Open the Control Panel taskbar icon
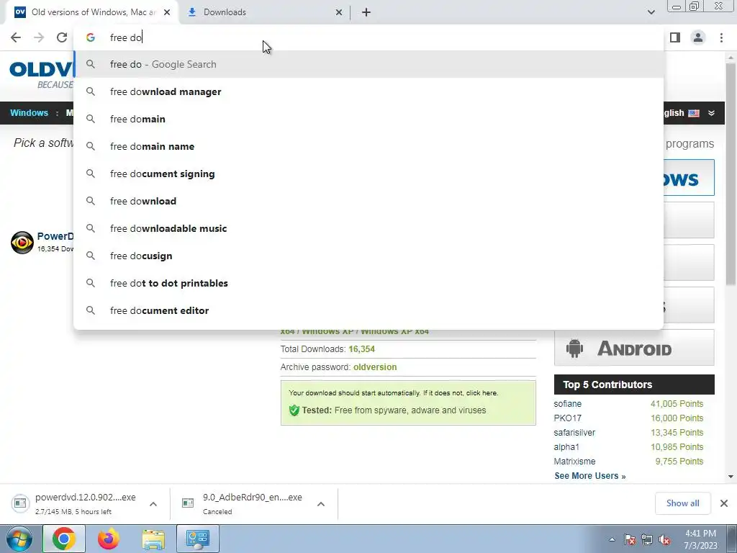 pyautogui.click(x=197, y=539)
